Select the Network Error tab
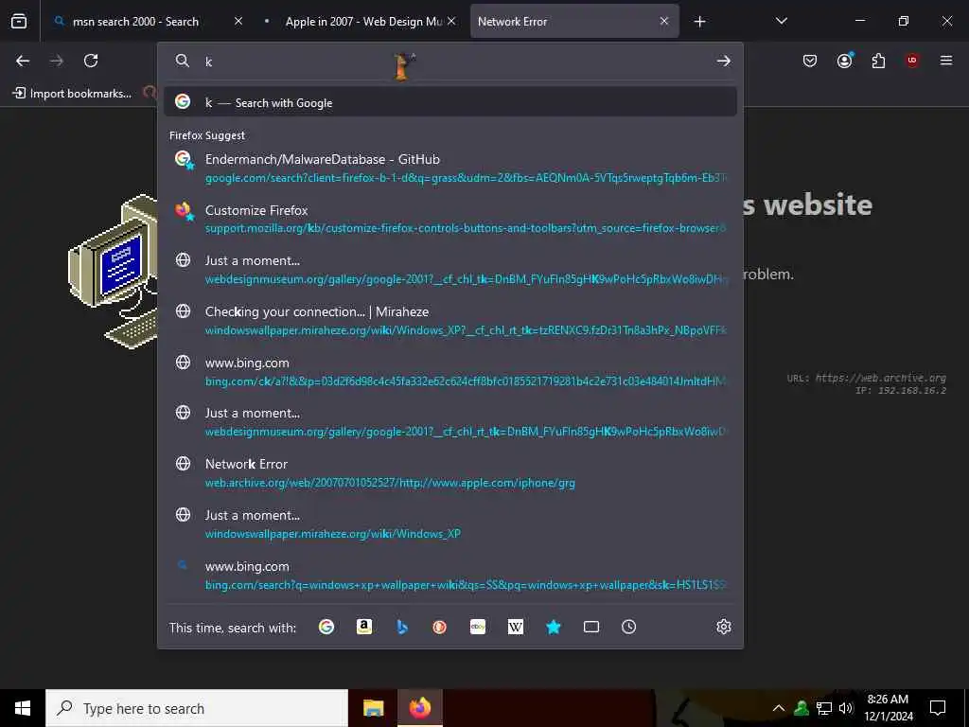The image size is (969, 727). [x=574, y=22]
